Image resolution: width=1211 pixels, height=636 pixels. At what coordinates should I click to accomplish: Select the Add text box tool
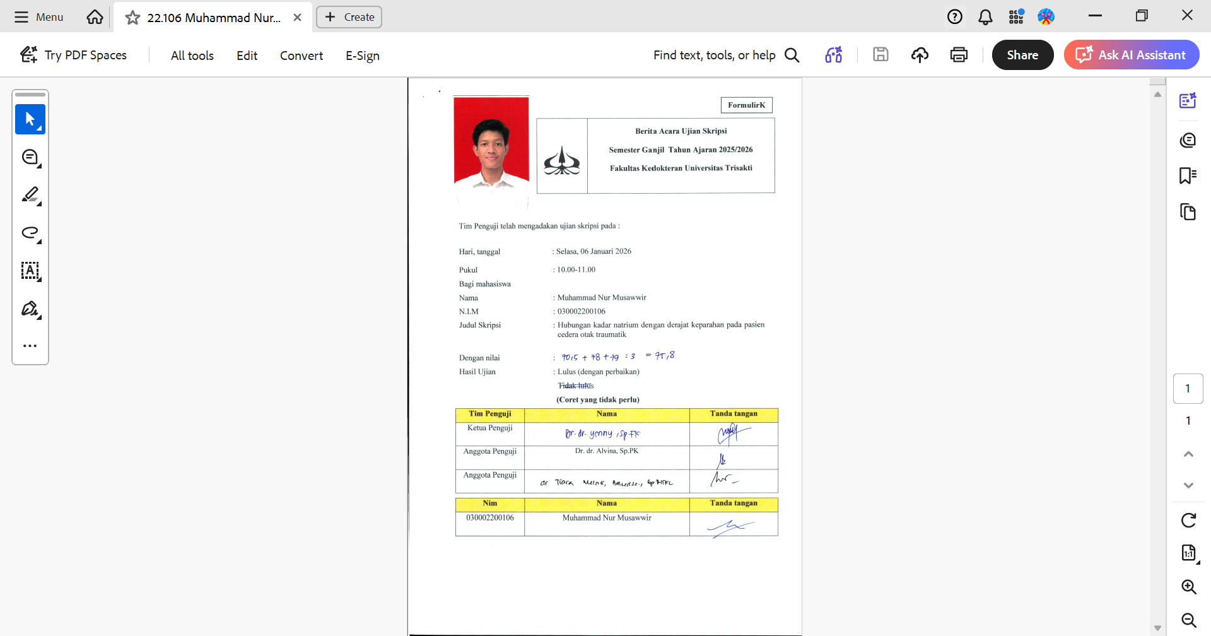30,271
